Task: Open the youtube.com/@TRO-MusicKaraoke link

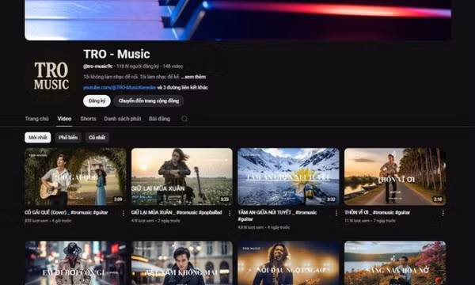Action: 120,88
